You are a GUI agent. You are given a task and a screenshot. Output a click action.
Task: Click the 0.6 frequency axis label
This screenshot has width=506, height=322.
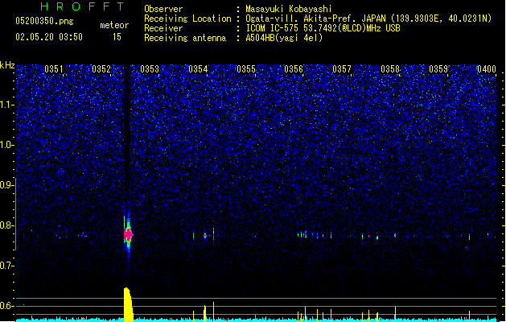(x=7, y=306)
